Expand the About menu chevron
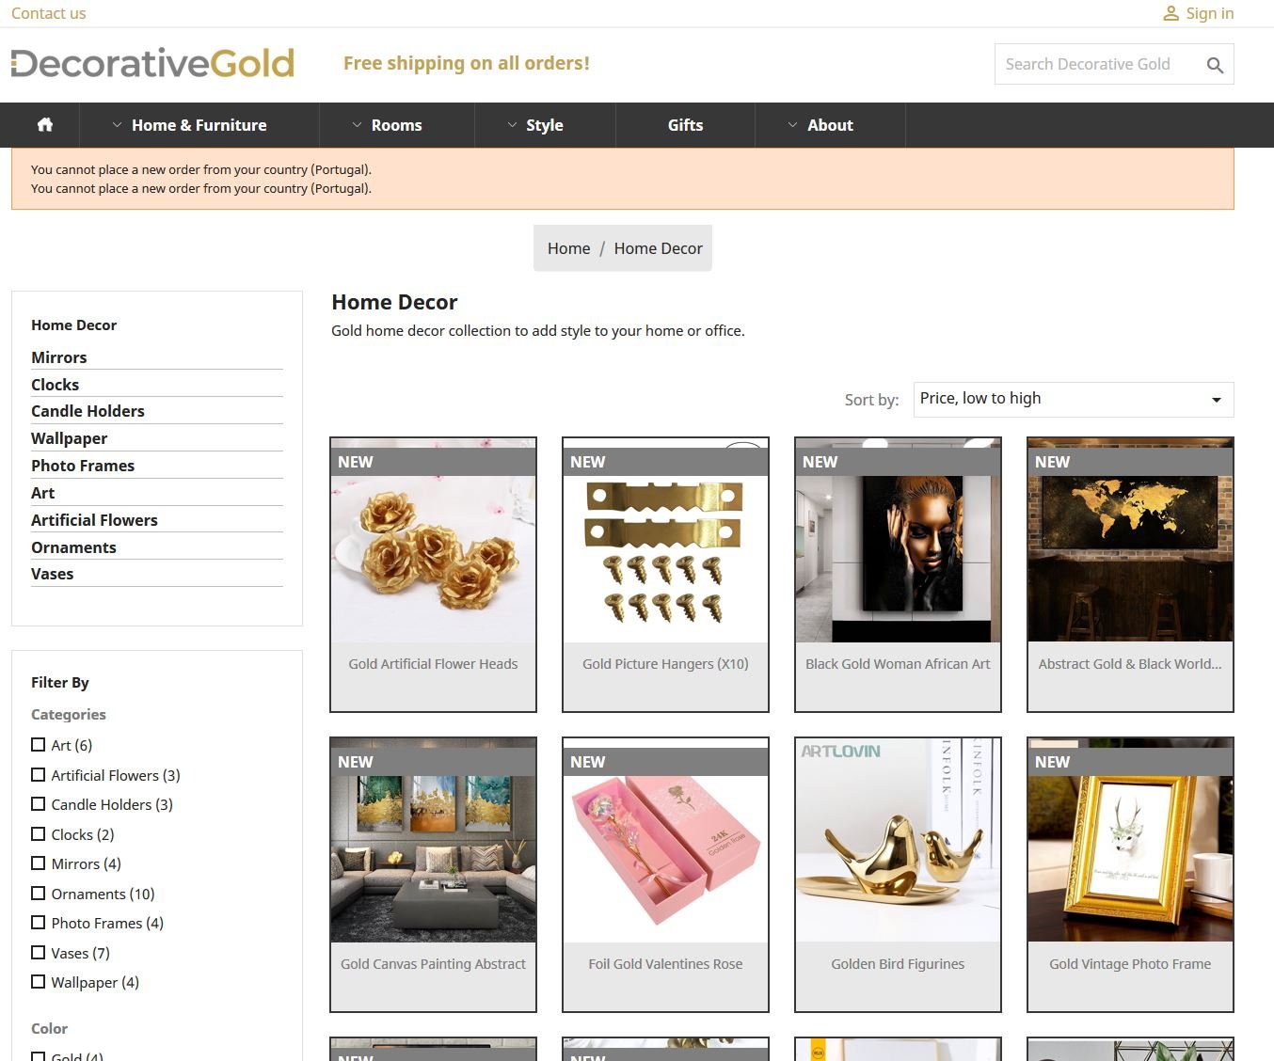This screenshot has width=1274, height=1061. pyautogui.click(x=792, y=125)
